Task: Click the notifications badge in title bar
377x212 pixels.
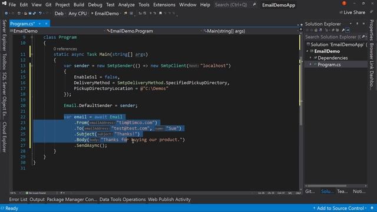Action: [x=344, y=3]
